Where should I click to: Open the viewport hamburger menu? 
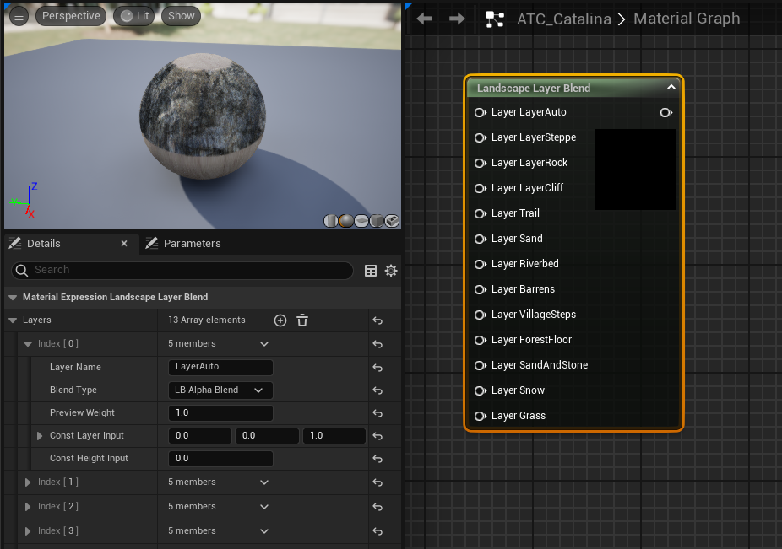[x=19, y=16]
